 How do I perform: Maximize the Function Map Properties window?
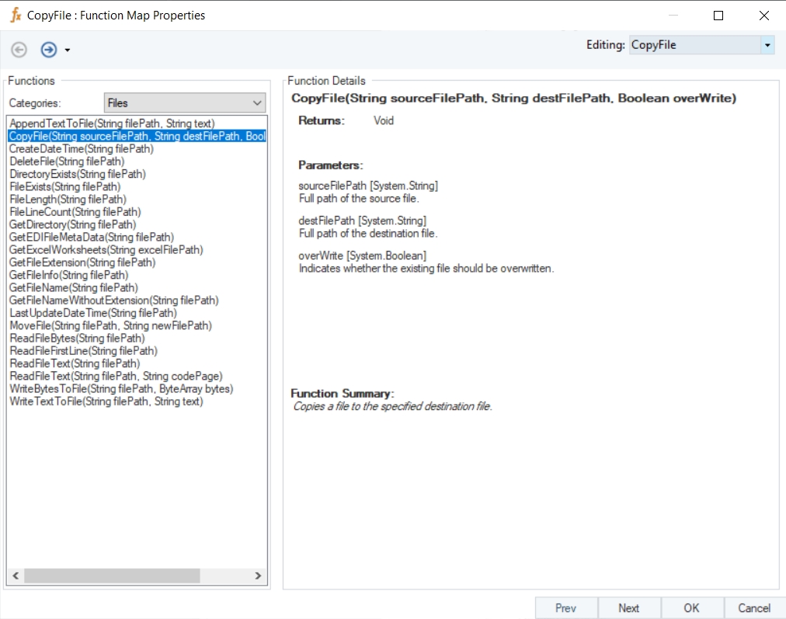point(718,16)
